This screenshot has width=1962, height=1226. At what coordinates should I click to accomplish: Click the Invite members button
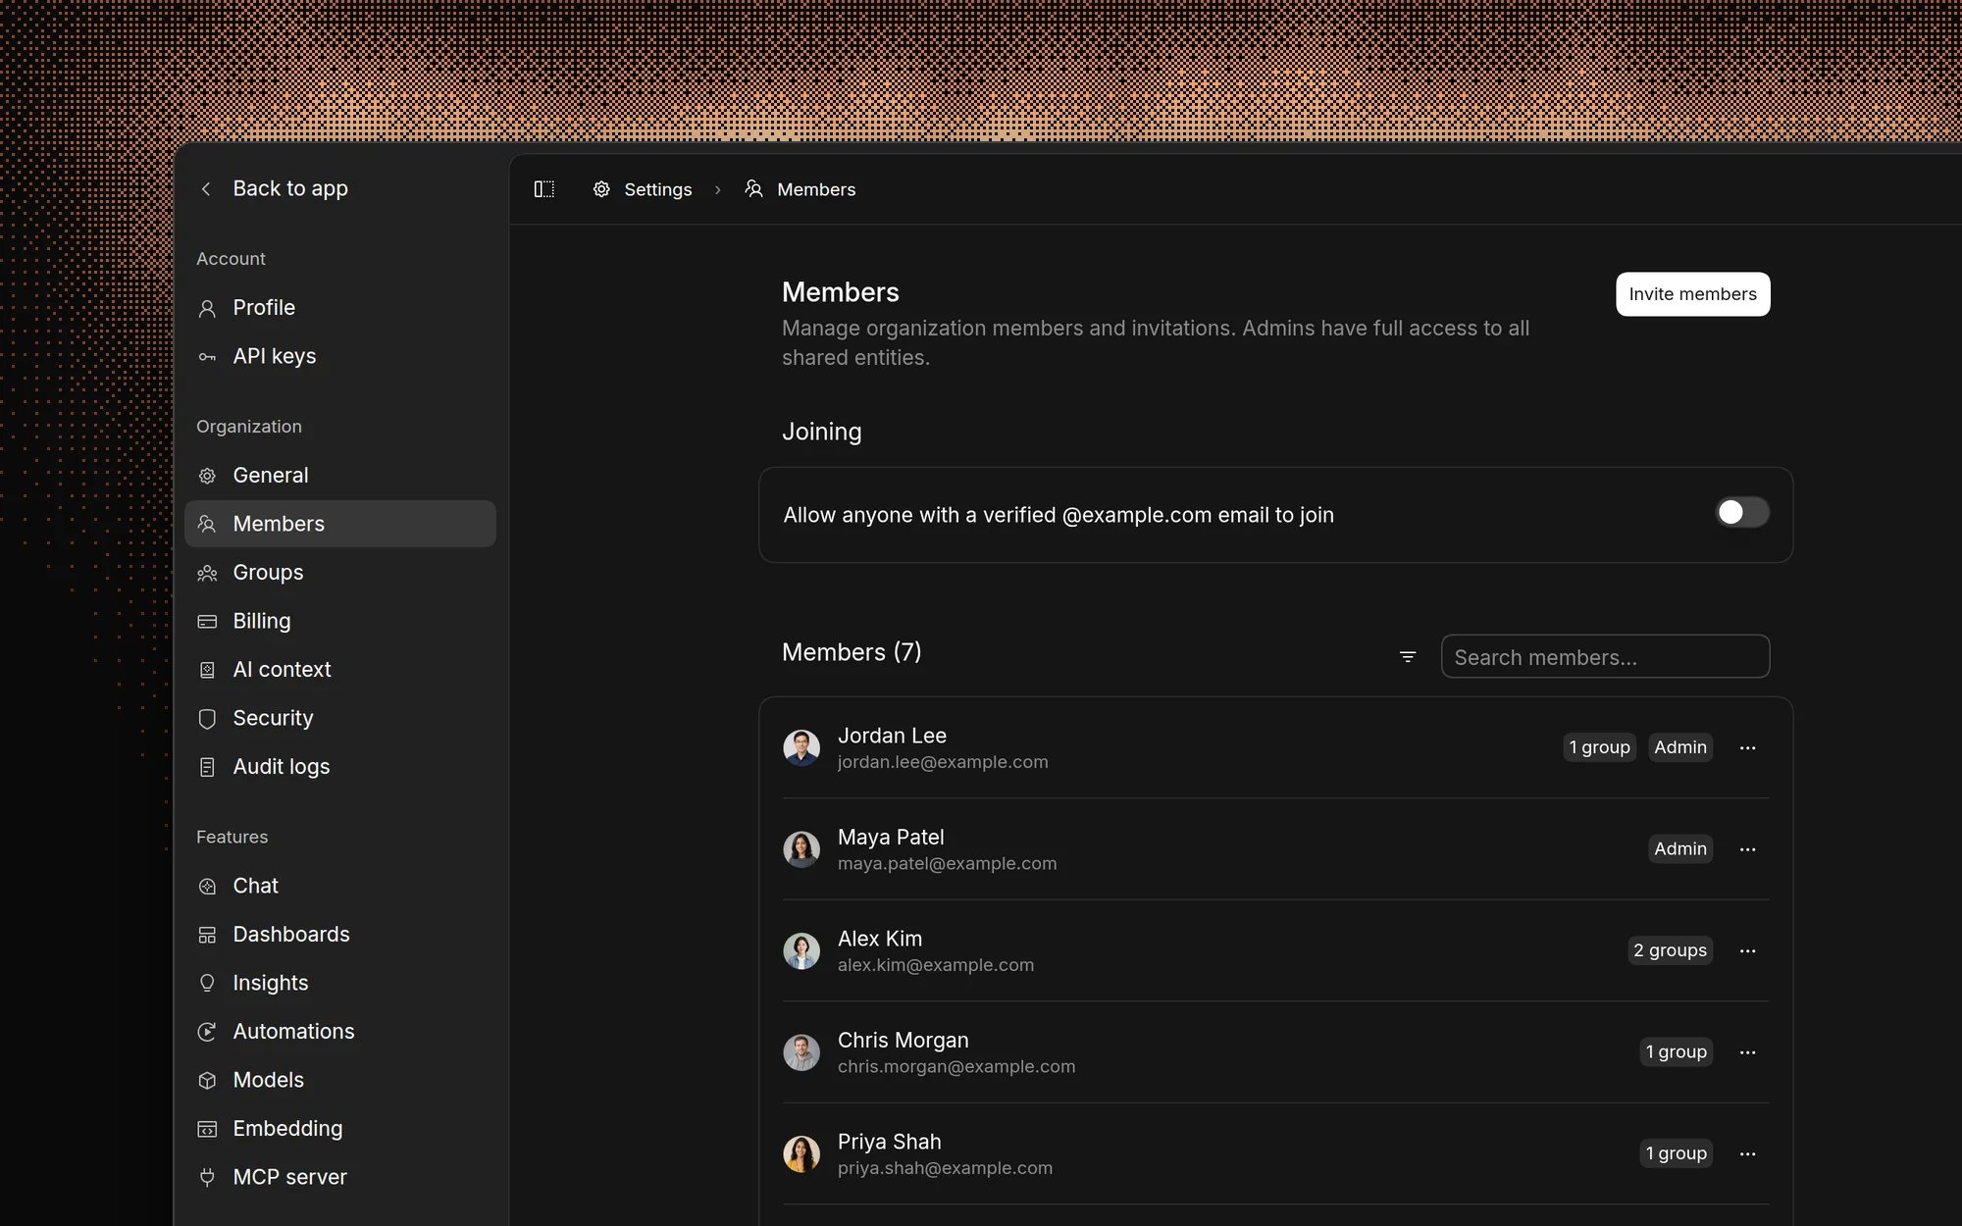pos(1692,294)
